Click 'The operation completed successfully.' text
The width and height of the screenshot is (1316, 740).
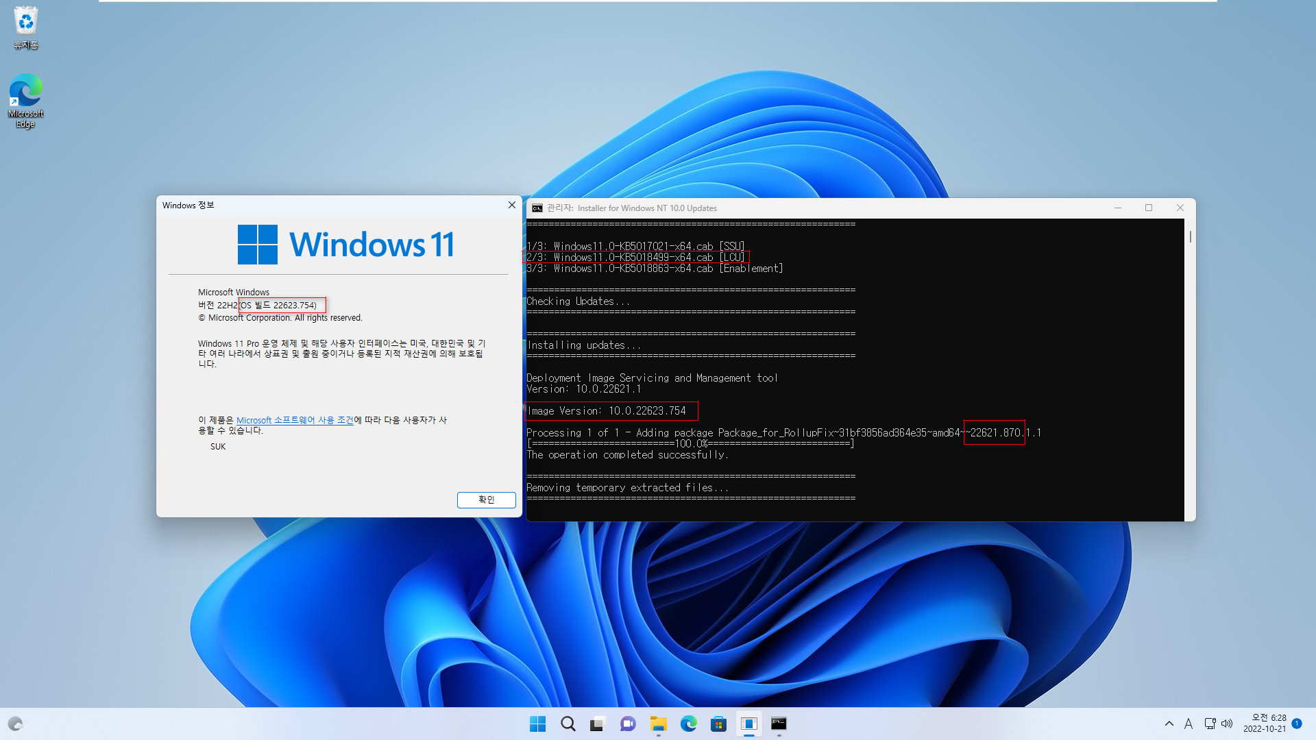627,455
